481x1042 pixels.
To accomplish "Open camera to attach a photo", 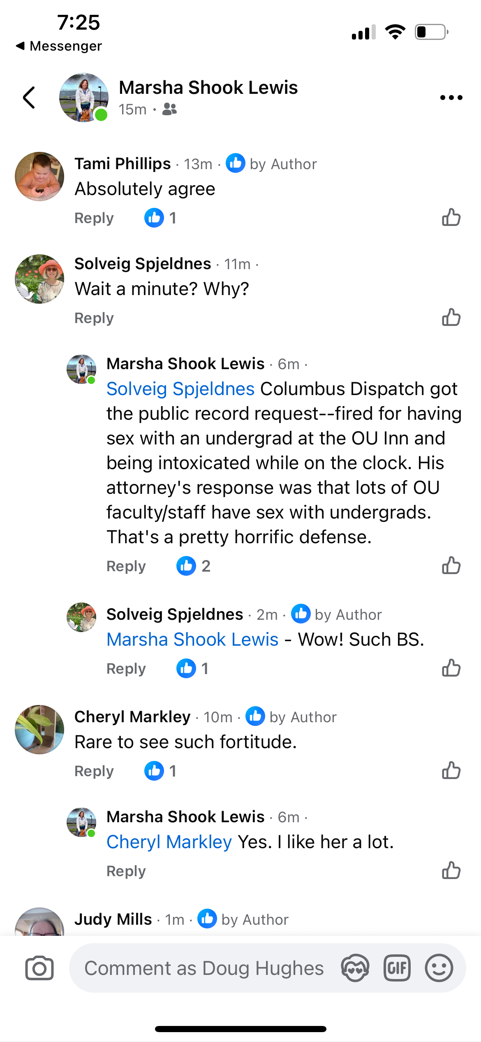I will coord(39,968).
